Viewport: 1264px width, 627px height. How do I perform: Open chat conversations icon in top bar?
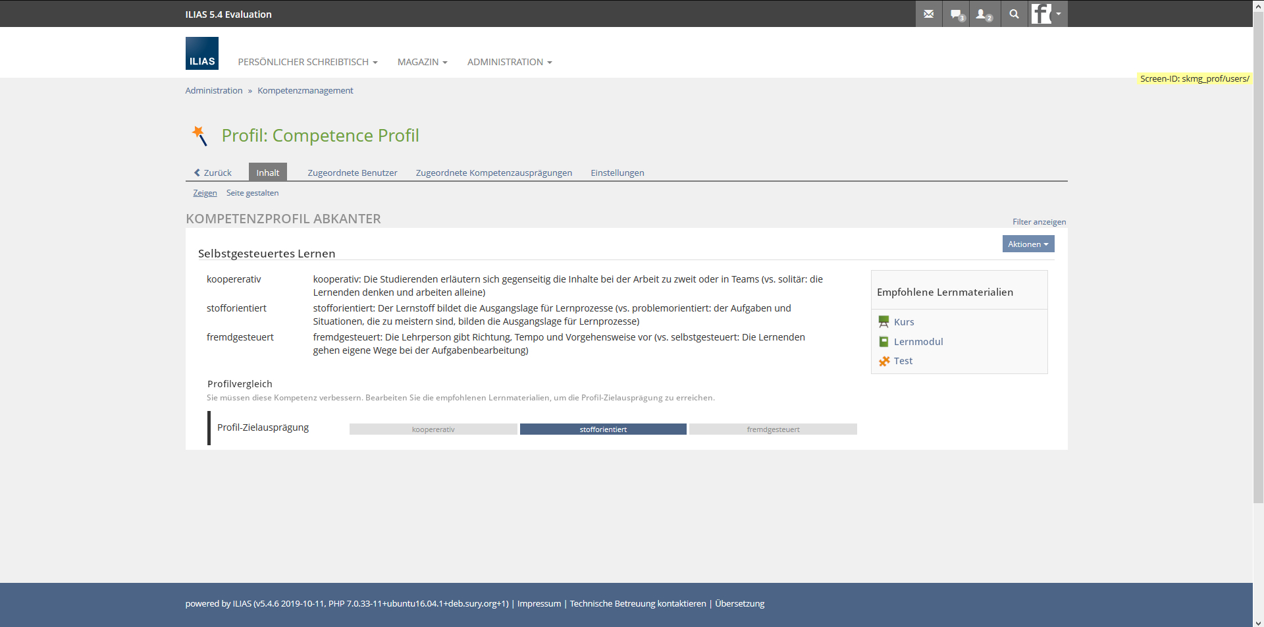(957, 14)
